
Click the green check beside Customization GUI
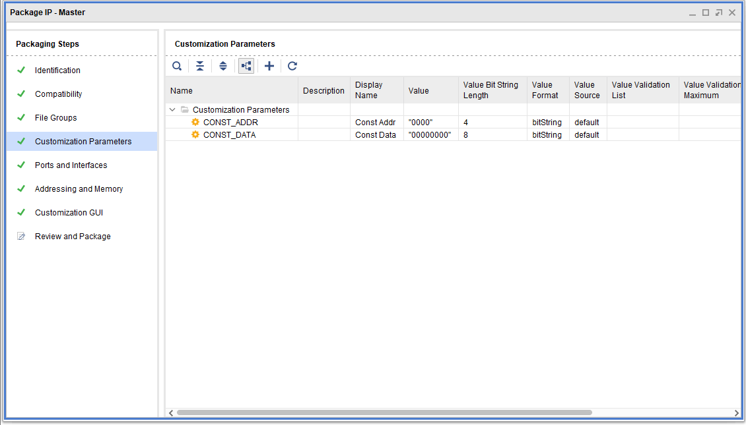point(21,212)
